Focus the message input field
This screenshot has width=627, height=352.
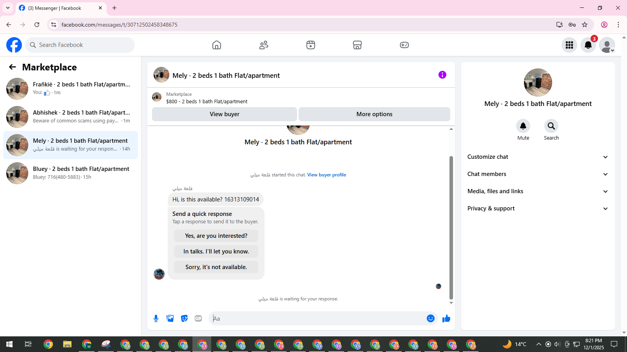(x=318, y=318)
